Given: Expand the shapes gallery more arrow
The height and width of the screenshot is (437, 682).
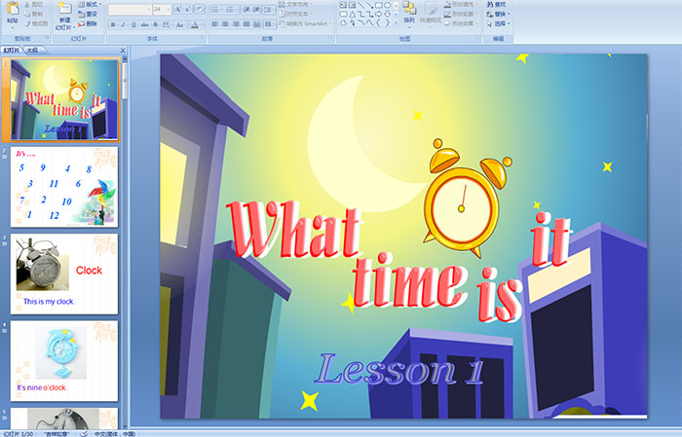Looking at the screenshot, I should pyautogui.click(x=396, y=22).
